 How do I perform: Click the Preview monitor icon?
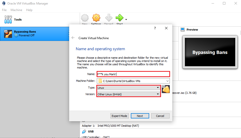[182, 29]
